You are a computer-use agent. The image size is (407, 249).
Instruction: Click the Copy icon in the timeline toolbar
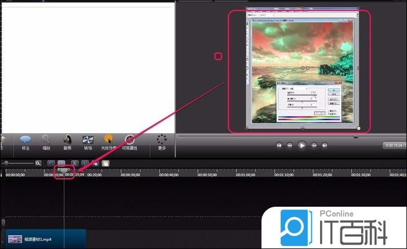point(95,163)
